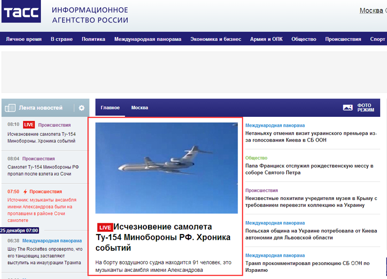Open Нетаньяху отменил визит украинского премьера article
Viewport: 387px width, 279px height.
click(311, 137)
